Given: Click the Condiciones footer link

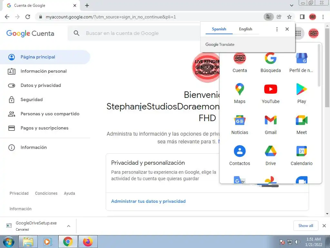Looking at the screenshot, I should point(46,193).
